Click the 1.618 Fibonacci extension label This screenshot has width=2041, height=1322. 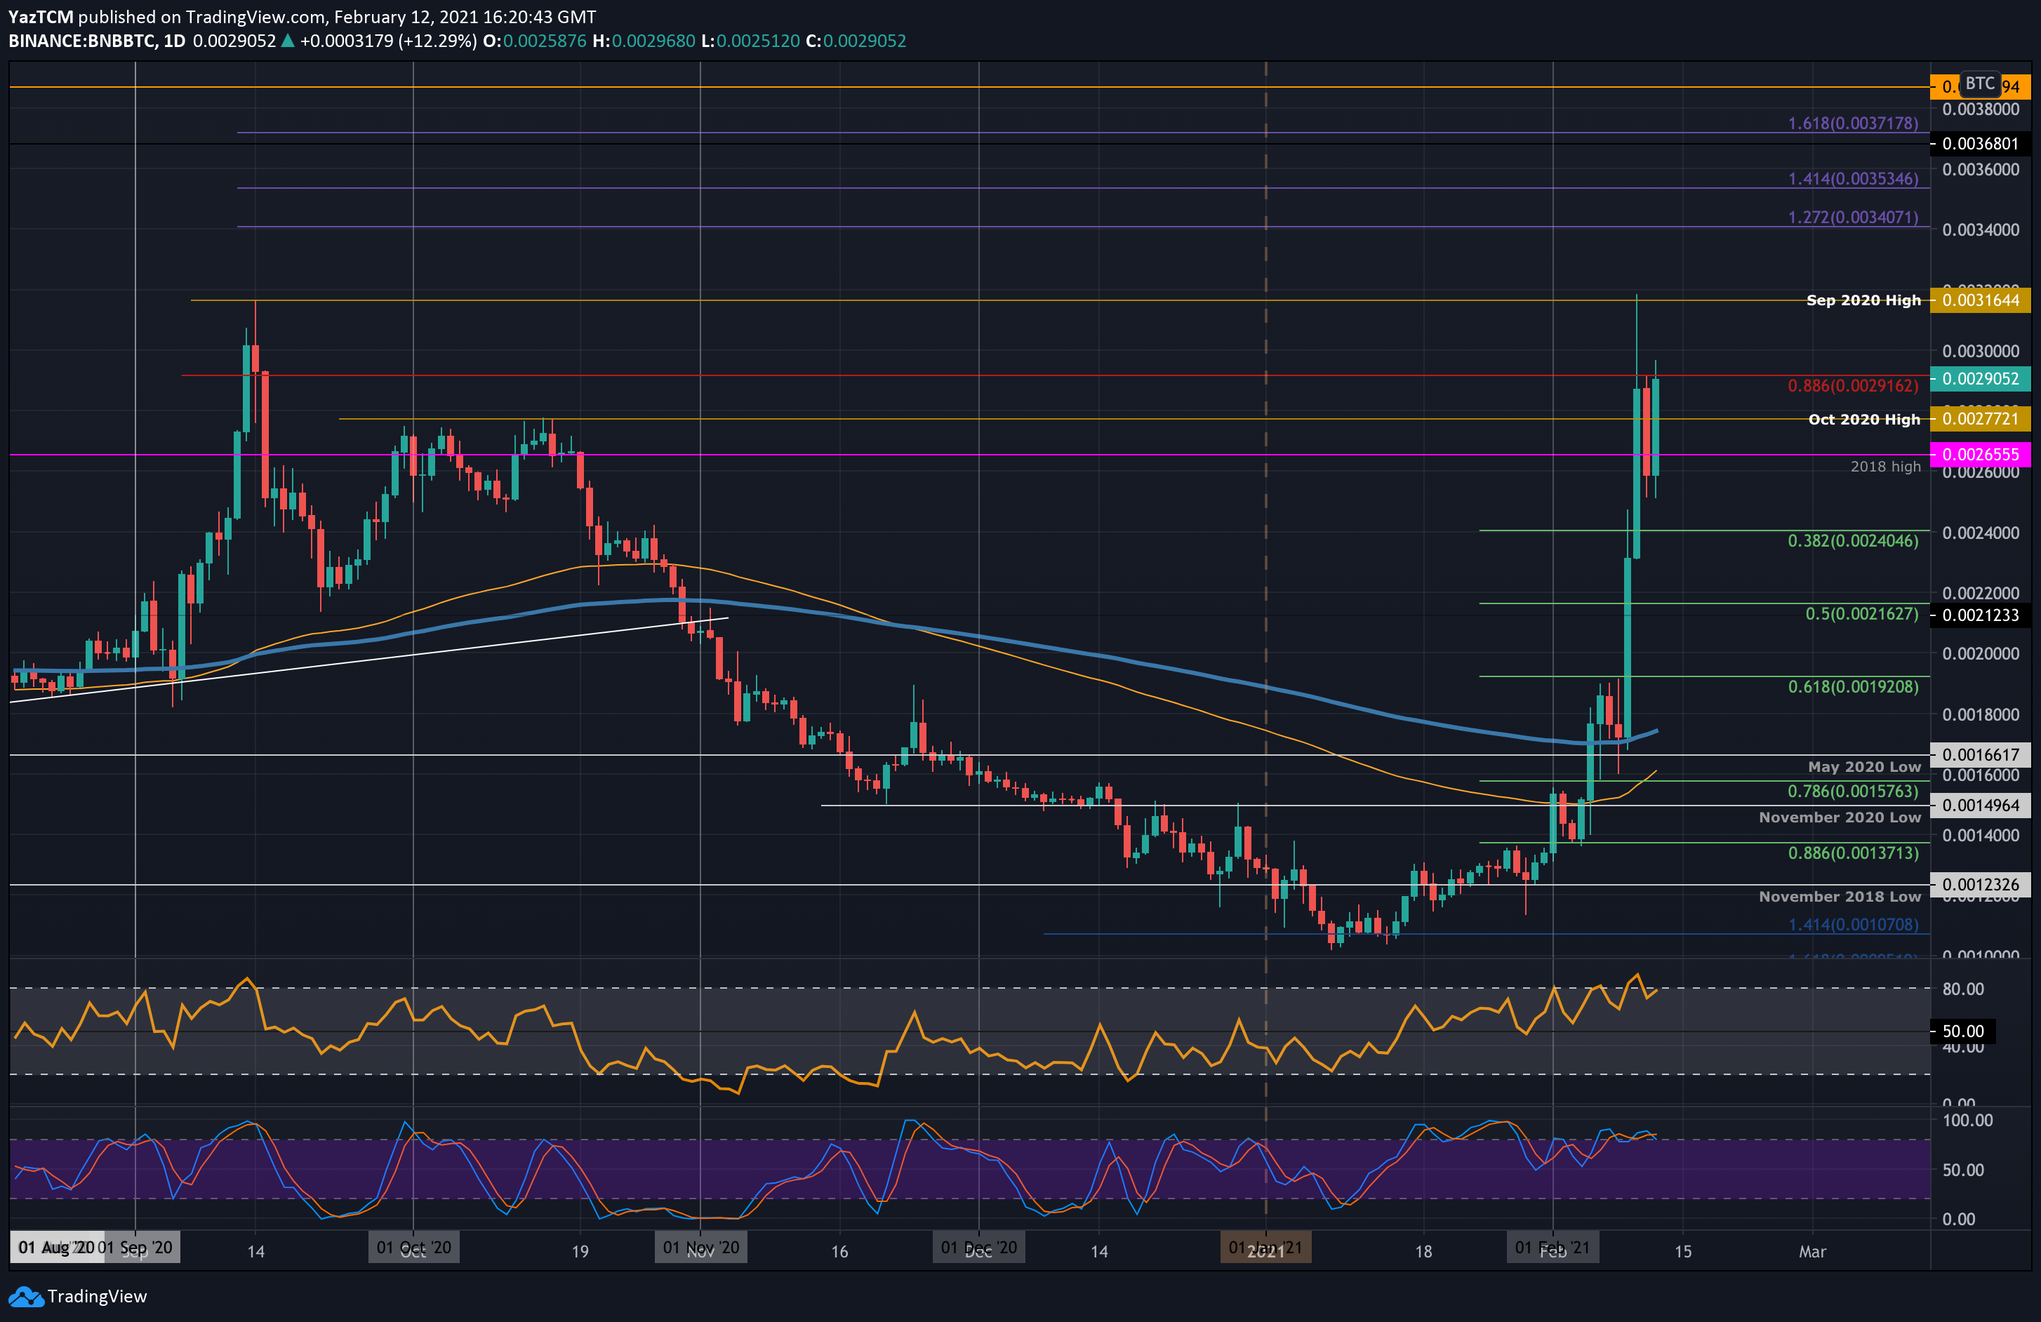pyautogui.click(x=1852, y=123)
